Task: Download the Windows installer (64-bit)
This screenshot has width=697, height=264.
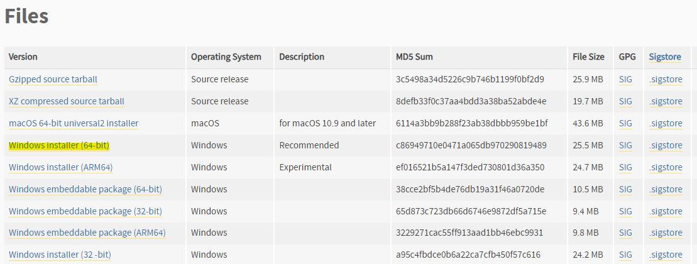Action: pos(59,145)
